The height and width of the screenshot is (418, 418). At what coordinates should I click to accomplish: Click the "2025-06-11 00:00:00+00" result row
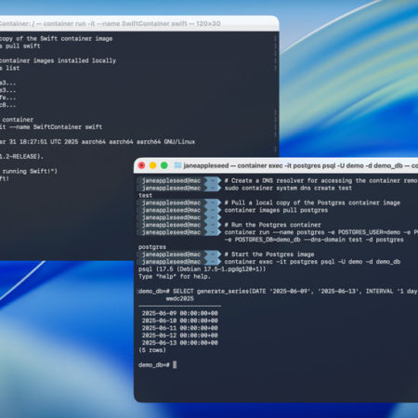(179, 328)
